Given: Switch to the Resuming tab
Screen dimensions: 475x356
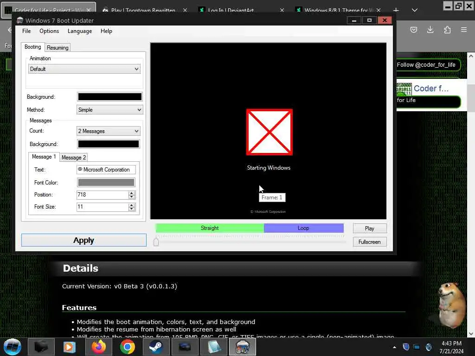Looking at the screenshot, I should pyautogui.click(x=58, y=48).
